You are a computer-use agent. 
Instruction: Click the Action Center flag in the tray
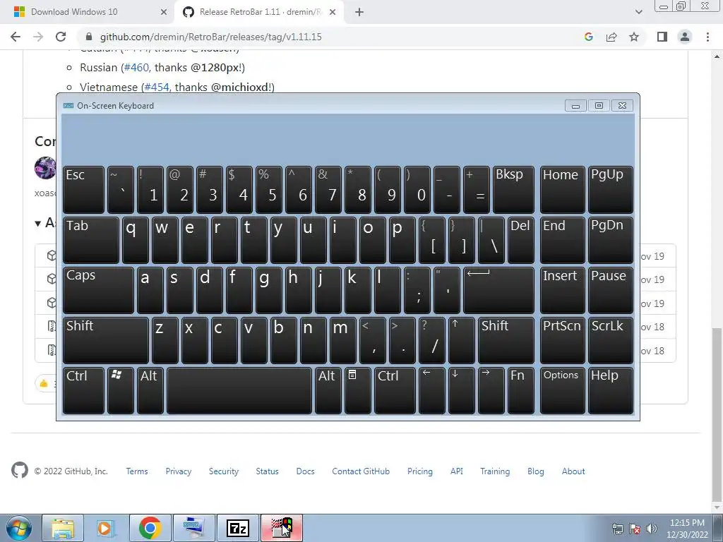pos(635,529)
